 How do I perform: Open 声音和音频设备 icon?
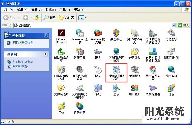[x=80, y=70]
